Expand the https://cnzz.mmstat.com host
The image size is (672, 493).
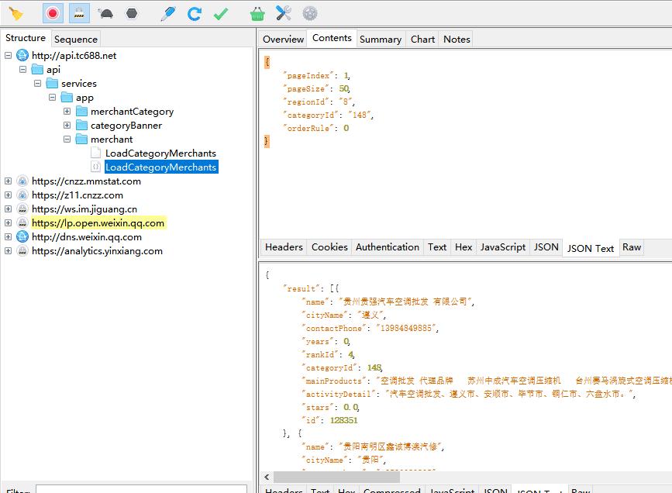pos(9,181)
